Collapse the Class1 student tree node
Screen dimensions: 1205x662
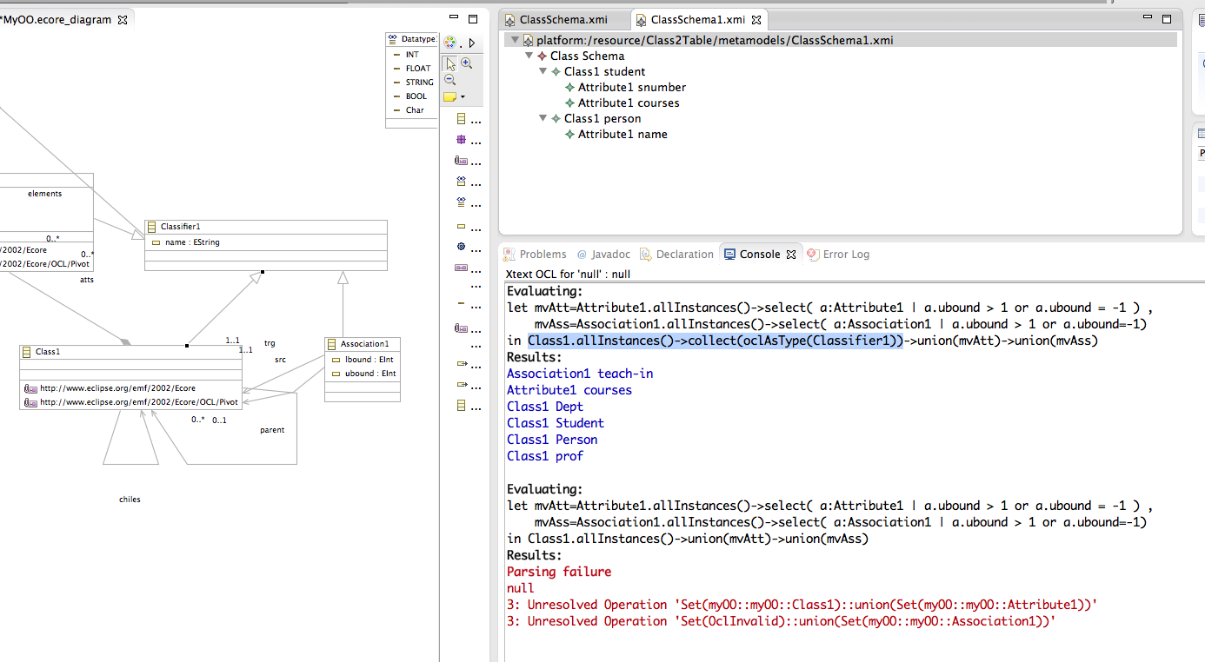pos(544,72)
